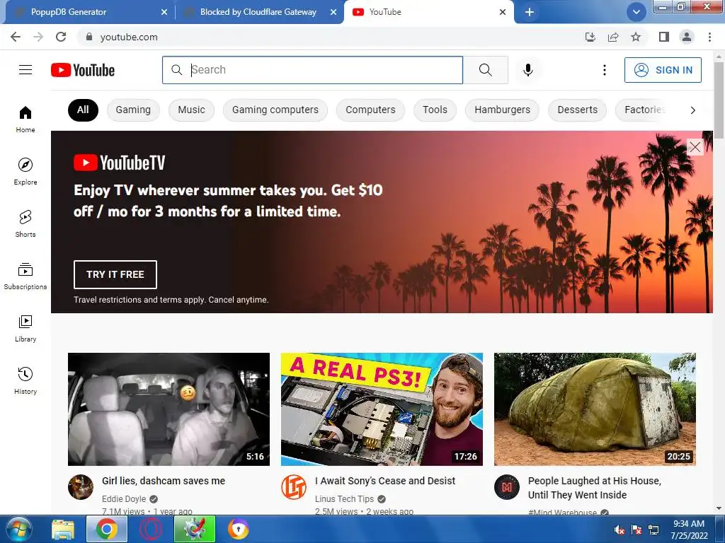Switch to Blocked by Cloudflare Gateway tab

(x=258, y=12)
